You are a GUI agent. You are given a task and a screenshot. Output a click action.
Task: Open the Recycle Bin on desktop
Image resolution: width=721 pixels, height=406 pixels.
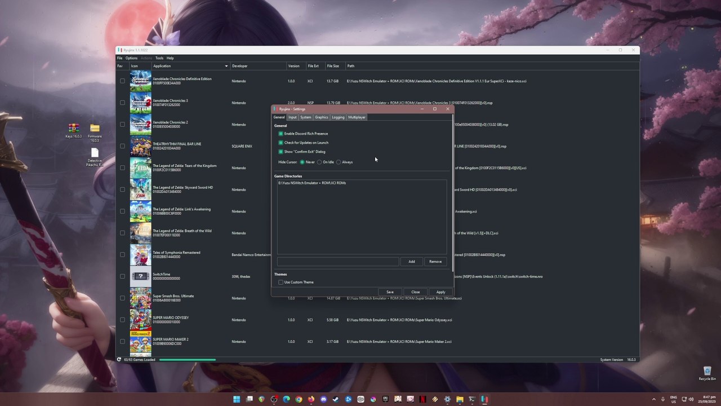point(707,374)
